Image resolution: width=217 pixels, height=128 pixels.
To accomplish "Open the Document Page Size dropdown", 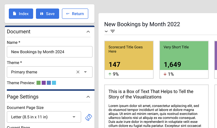I will pyautogui.click(x=74, y=117).
